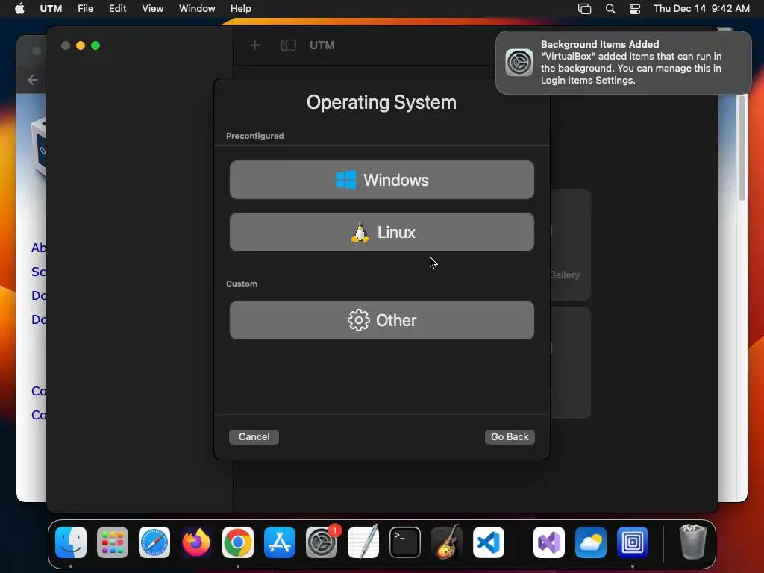Open Visual Studio from the Dock
This screenshot has height=573, width=764.
point(549,542)
